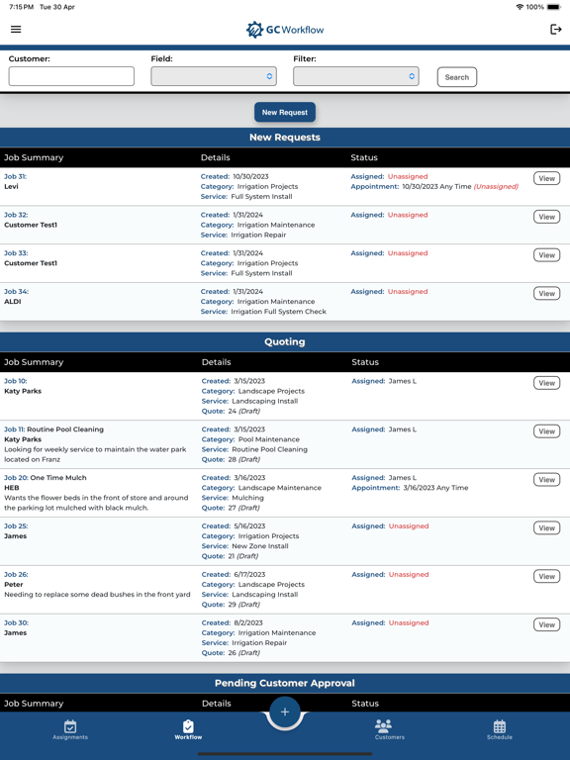Tap the GC Workflow gear logo
The width and height of the screenshot is (570, 760).
pyautogui.click(x=254, y=30)
